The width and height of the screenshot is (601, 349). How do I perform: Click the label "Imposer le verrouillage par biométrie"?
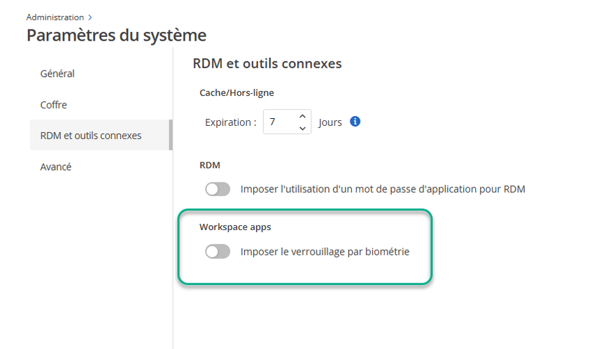(x=325, y=252)
